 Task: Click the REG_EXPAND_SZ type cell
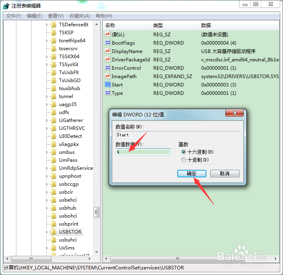(172, 77)
